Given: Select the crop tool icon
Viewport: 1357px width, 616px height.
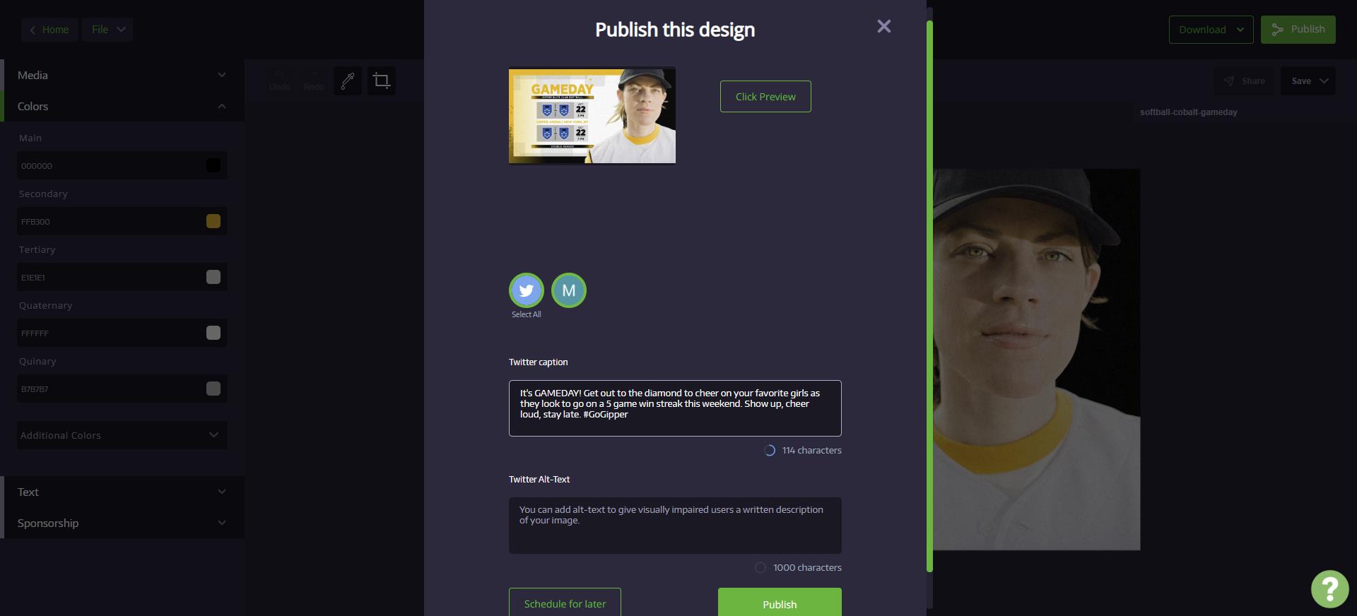Looking at the screenshot, I should coord(382,81).
